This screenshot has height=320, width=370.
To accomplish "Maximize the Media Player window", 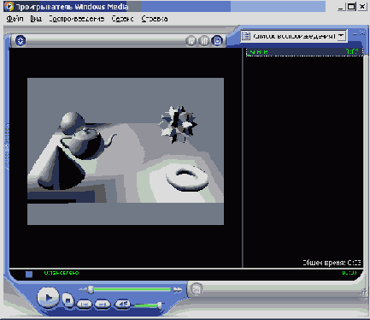I will [352, 6].
